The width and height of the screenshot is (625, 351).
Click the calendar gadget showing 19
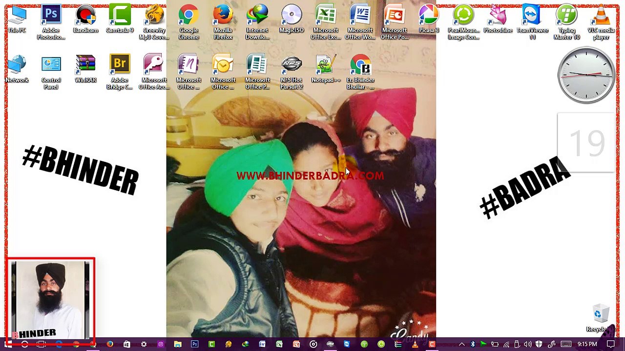pos(586,143)
